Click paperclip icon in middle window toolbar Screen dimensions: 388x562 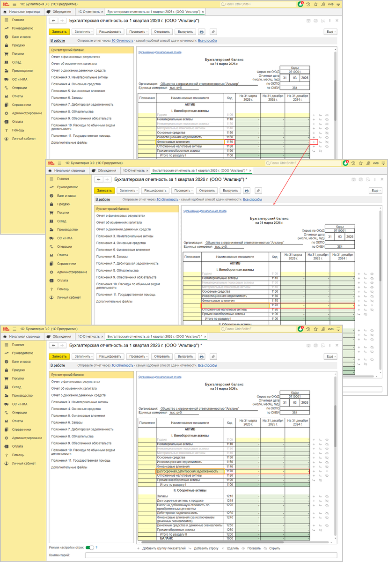point(258,191)
